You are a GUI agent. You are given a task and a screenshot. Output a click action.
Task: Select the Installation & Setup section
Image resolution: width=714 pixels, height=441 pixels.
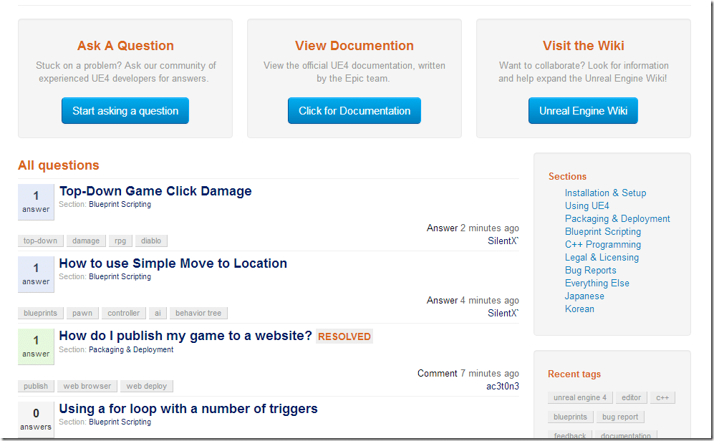click(x=605, y=193)
